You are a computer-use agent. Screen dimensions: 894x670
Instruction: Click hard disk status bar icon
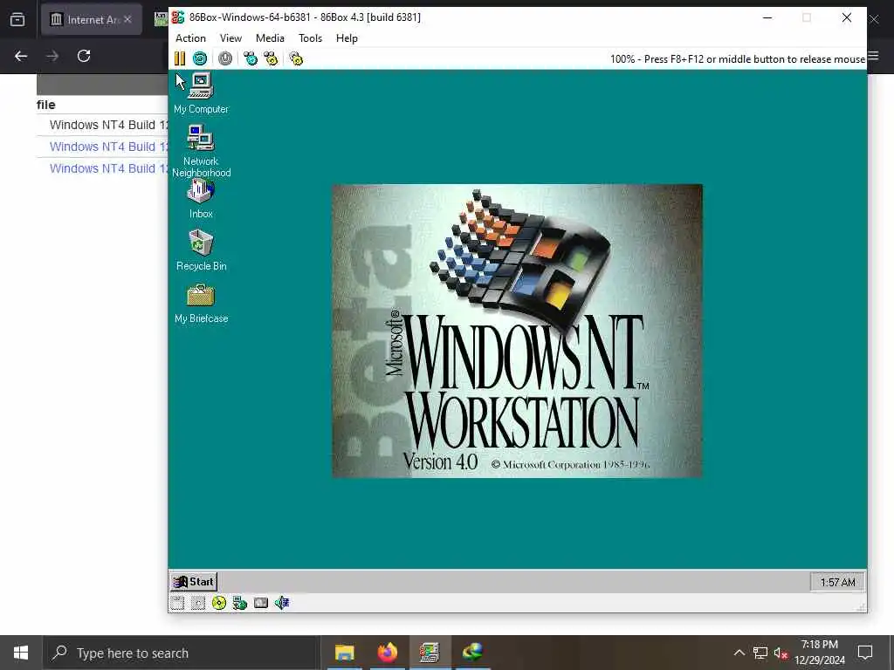click(260, 603)
